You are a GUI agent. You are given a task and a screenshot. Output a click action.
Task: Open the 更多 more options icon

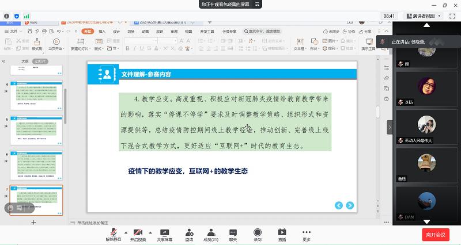[x=307, y=233]
